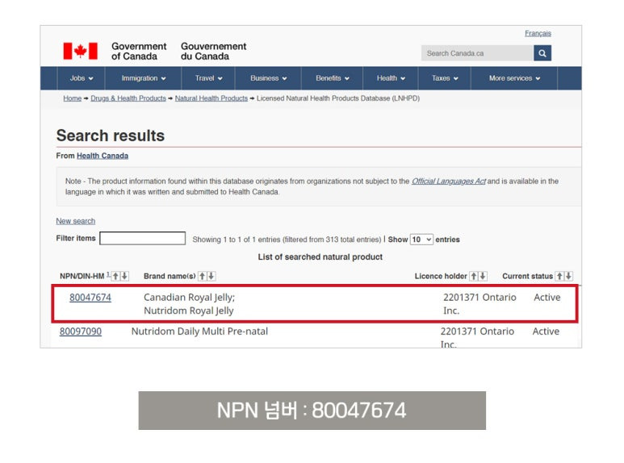Click the Canada flag logo
The height and width of the screenshot is (463, 624).
pos(81,51)
